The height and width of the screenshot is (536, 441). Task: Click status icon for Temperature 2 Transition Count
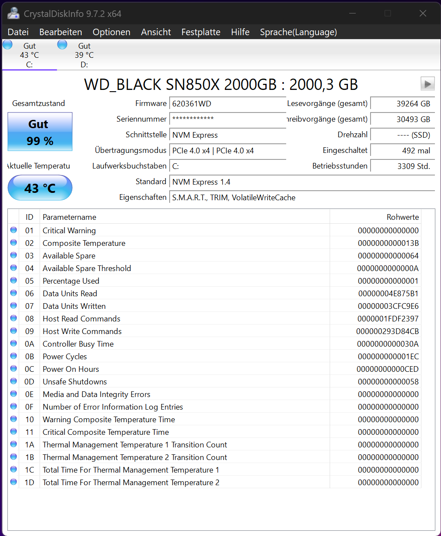click(x=13, y=457)
